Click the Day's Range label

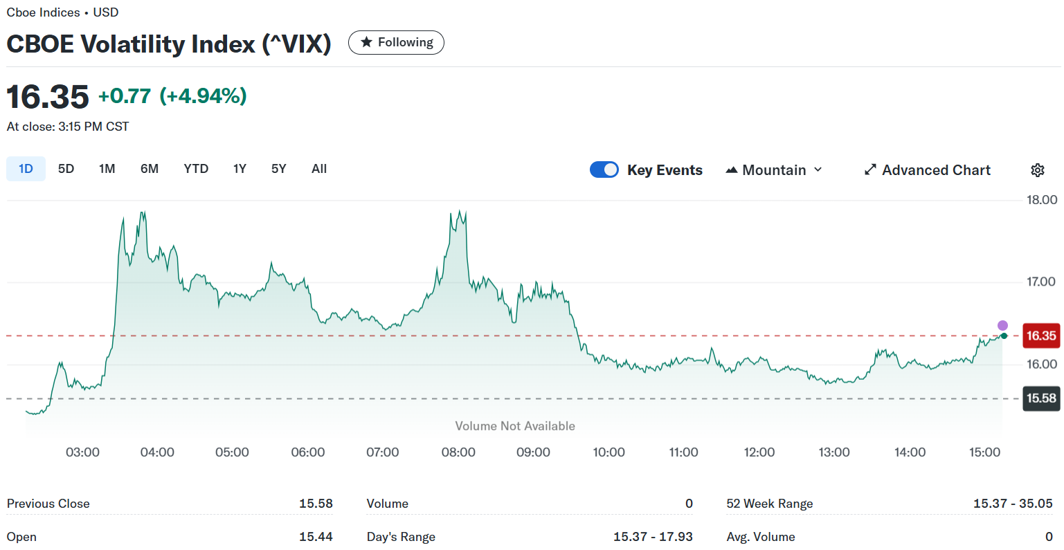401,537
